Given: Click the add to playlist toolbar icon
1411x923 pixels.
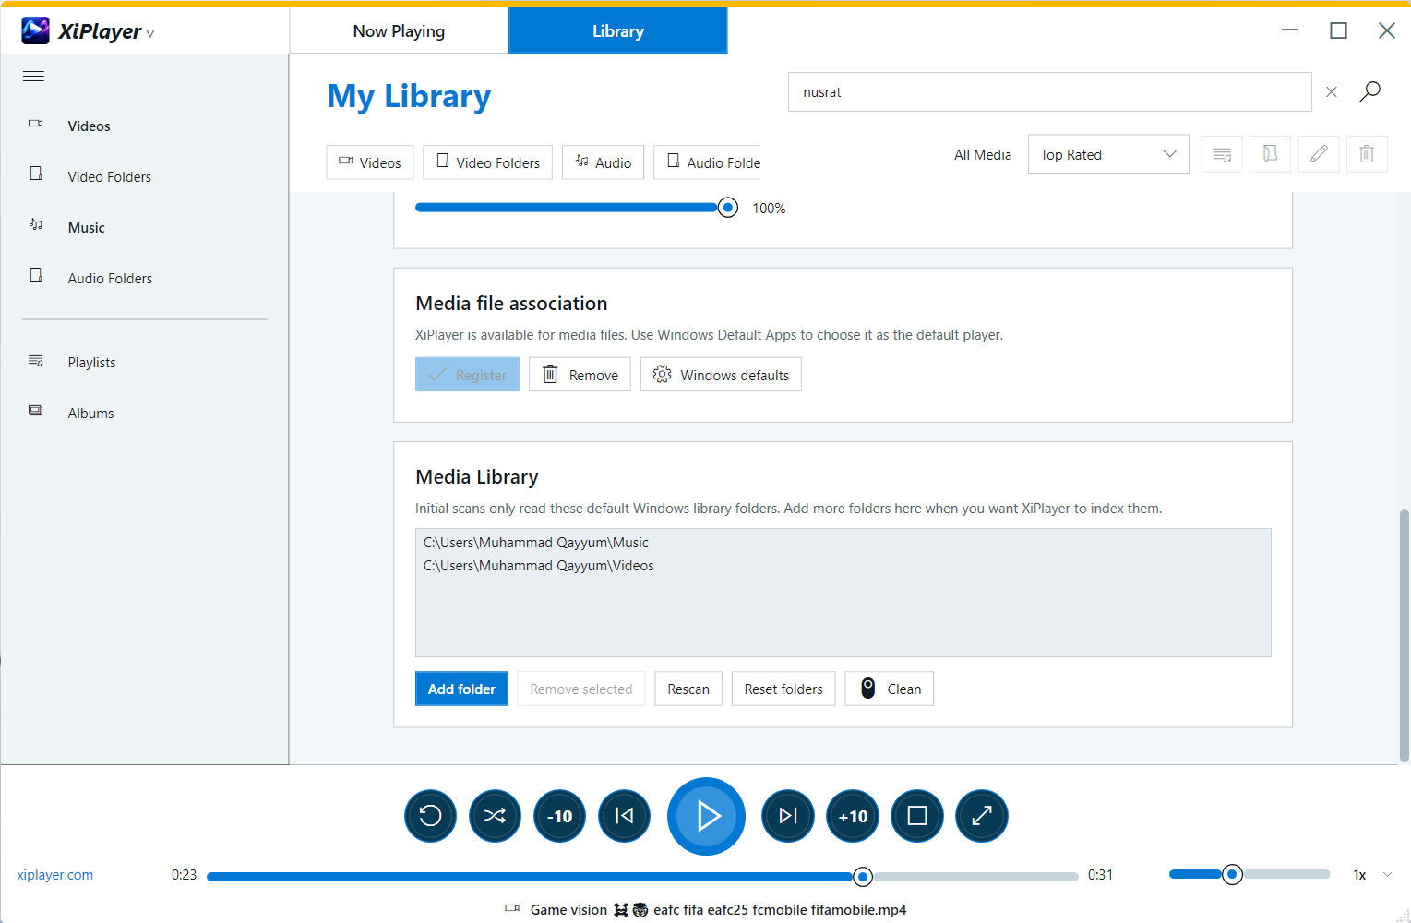Looking at the screenshot, I should pyautogui.click(x=1222, y=154).
